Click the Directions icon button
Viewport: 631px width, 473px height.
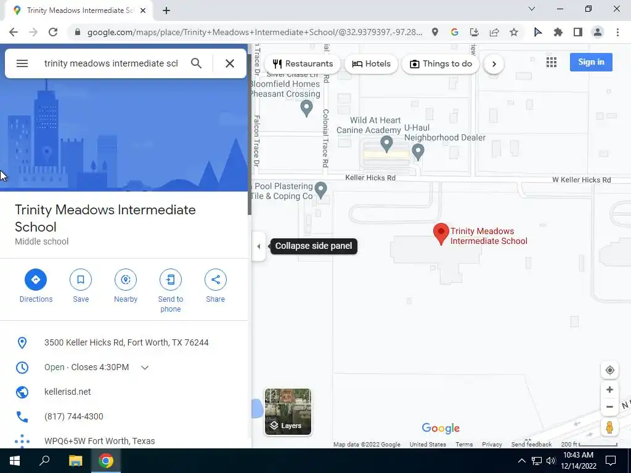[36, 280]
